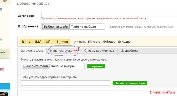This screenshot has height=96, width=177.
Task: Click the "Картинка для списка" file hint text
Action: [x=141, y=27]
